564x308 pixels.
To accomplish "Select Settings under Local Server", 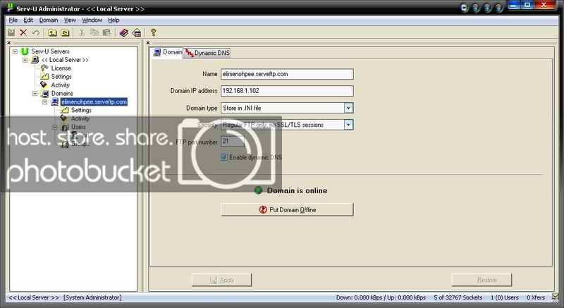I will click(61, 77).
